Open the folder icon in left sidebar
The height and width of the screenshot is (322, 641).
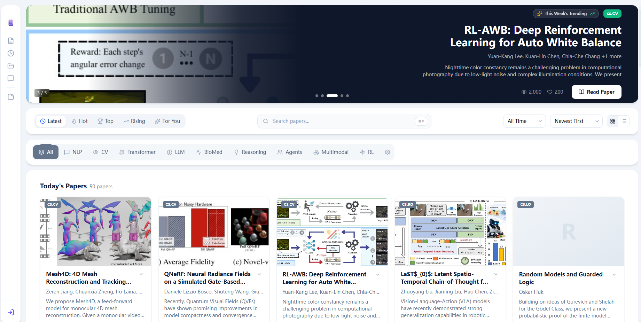click(11, 66)
